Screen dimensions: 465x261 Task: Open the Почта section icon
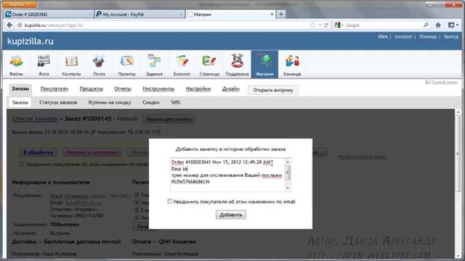pos(99,65)
